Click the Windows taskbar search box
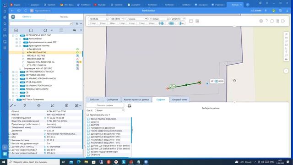 33,162
